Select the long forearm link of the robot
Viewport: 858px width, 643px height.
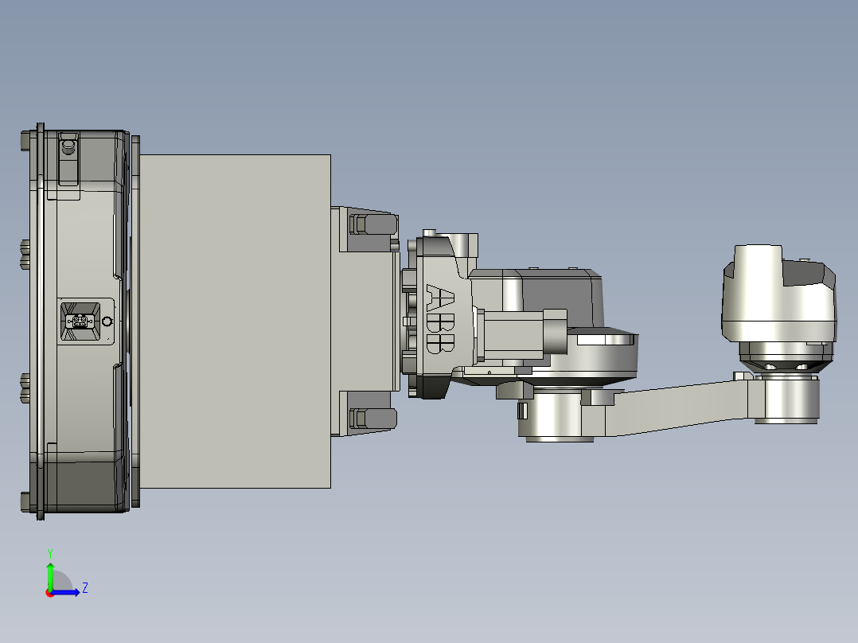pyautogui.click(x=675, y=408)
